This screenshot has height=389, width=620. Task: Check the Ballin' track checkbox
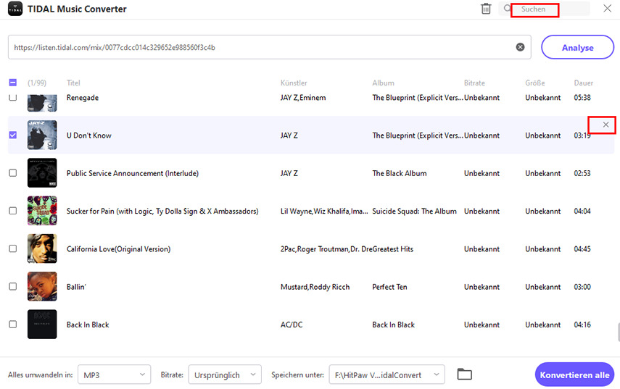pos(12,287)
